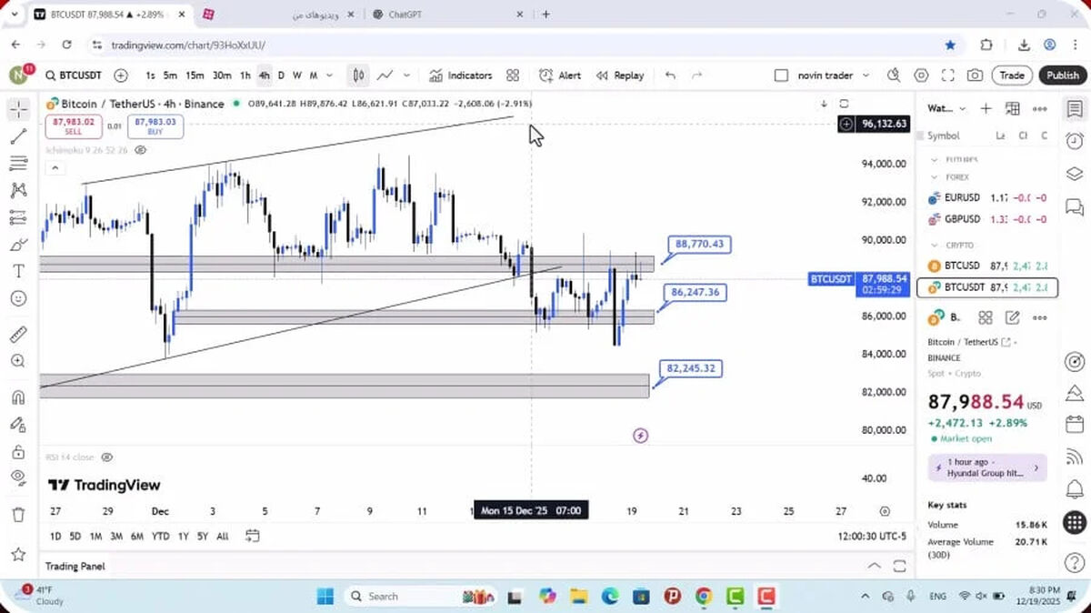Open the Hyundai Group news headline
1091x613 pixels.
tap(987, 467)
